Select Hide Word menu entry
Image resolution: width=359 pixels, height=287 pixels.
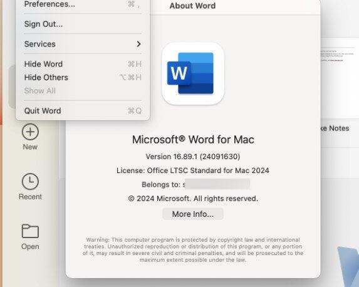tap(83, 64)
